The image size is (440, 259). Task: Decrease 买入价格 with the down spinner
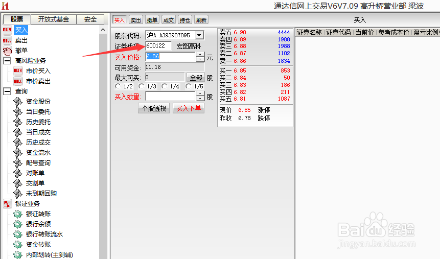coord(200,59)
